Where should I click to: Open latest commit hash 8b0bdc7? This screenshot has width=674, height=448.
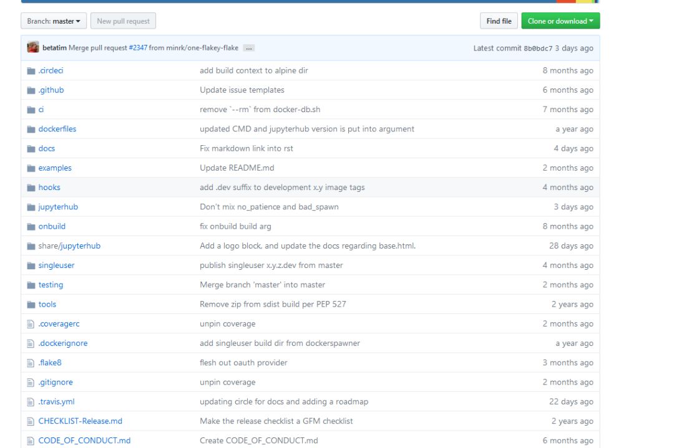click(x=538, y=48)
